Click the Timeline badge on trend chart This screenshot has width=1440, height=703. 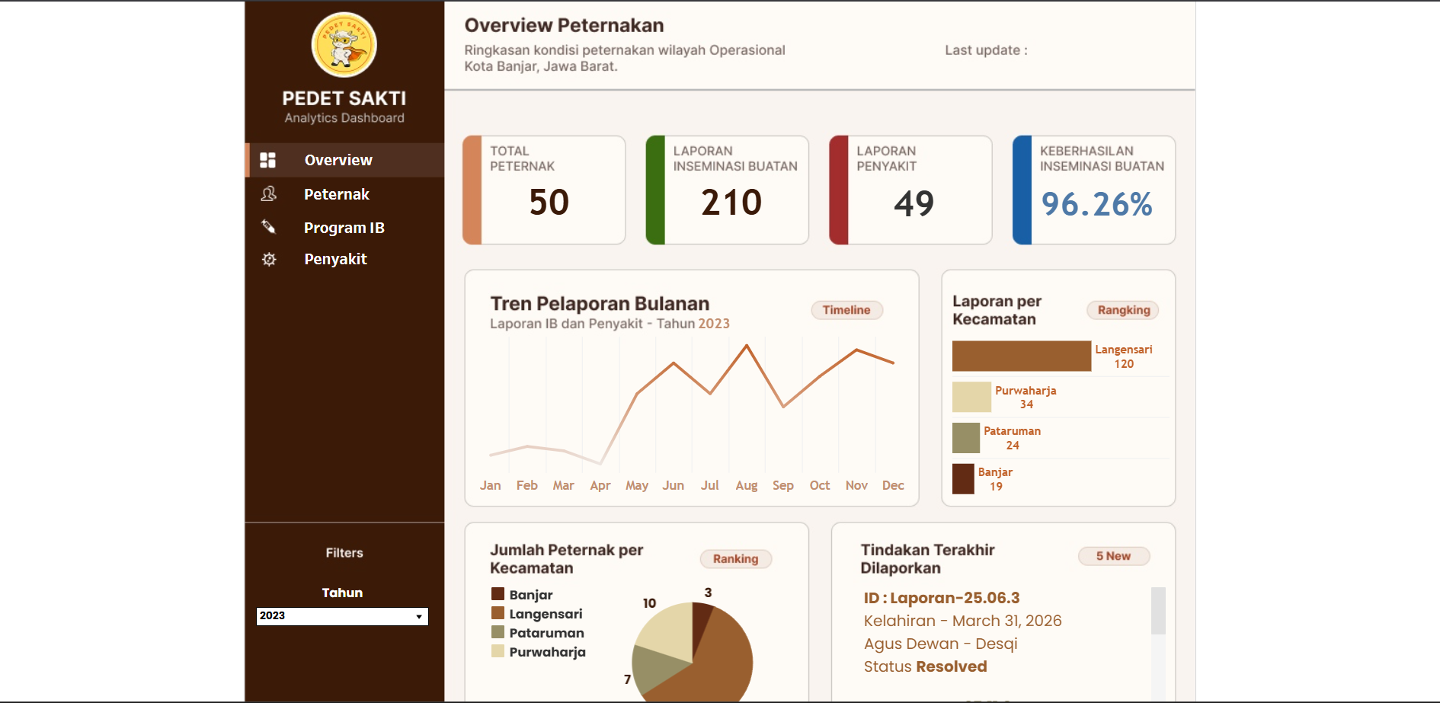846,310
